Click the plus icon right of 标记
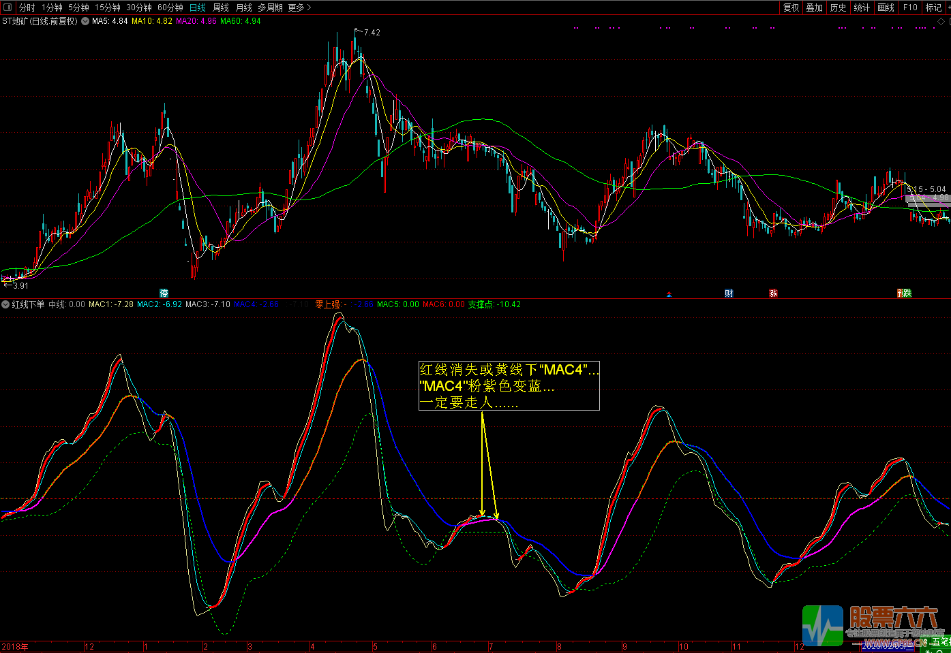The image size is (951, 653). [x=948, y=7]
